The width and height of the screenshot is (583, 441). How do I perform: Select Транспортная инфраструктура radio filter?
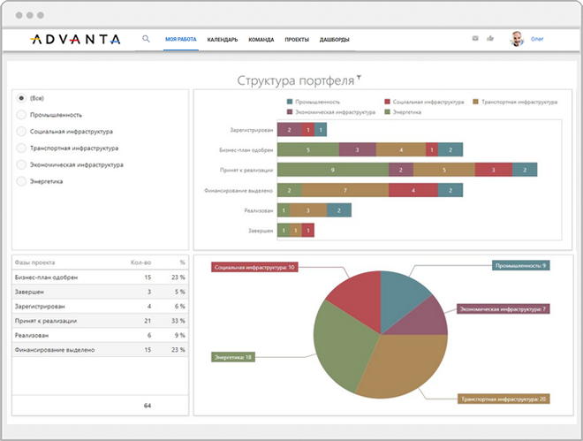click(x=22, y=148)
